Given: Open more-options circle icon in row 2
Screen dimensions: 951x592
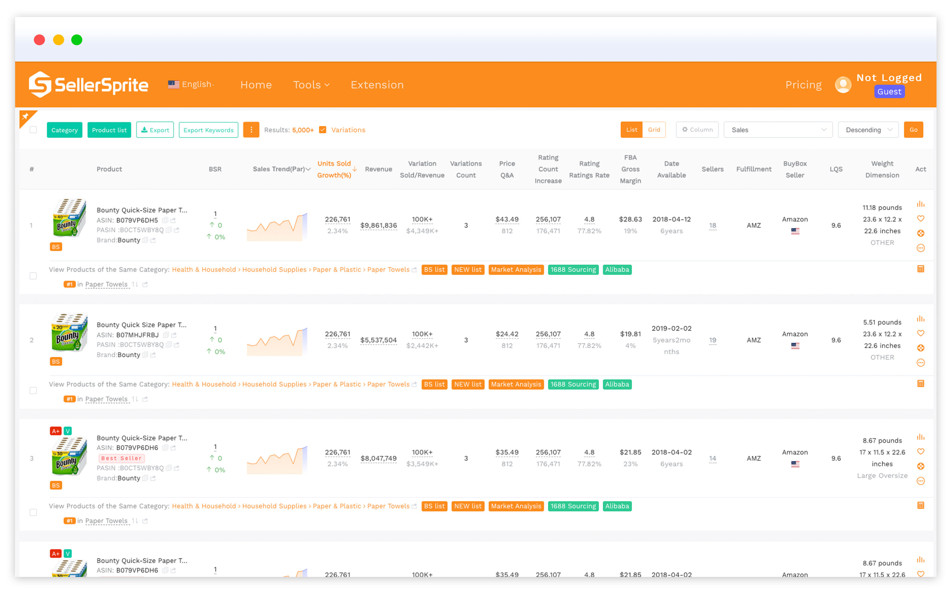Looking at the screenshot, I should pos(920,362).
